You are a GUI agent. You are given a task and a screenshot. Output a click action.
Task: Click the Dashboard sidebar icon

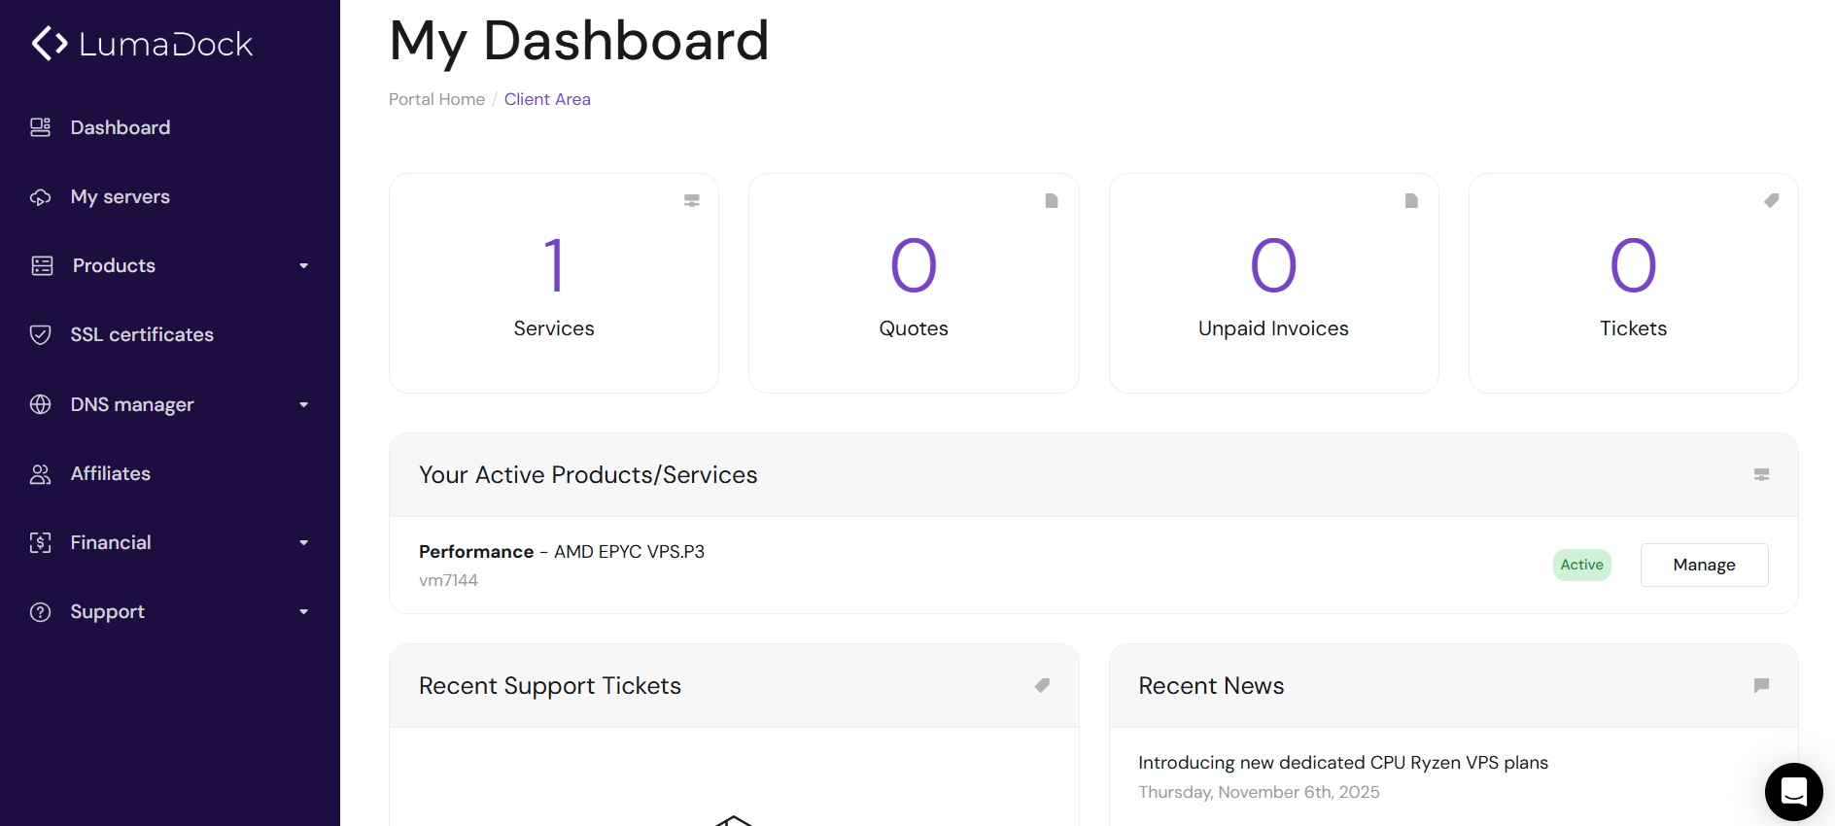point(41,127)
